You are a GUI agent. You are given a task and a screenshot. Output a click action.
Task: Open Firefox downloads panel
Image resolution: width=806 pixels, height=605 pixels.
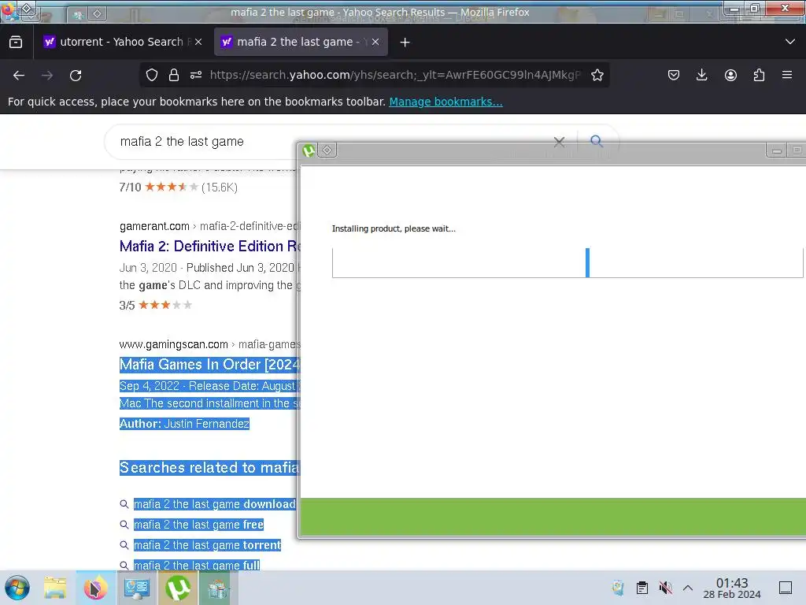[701, 75]
